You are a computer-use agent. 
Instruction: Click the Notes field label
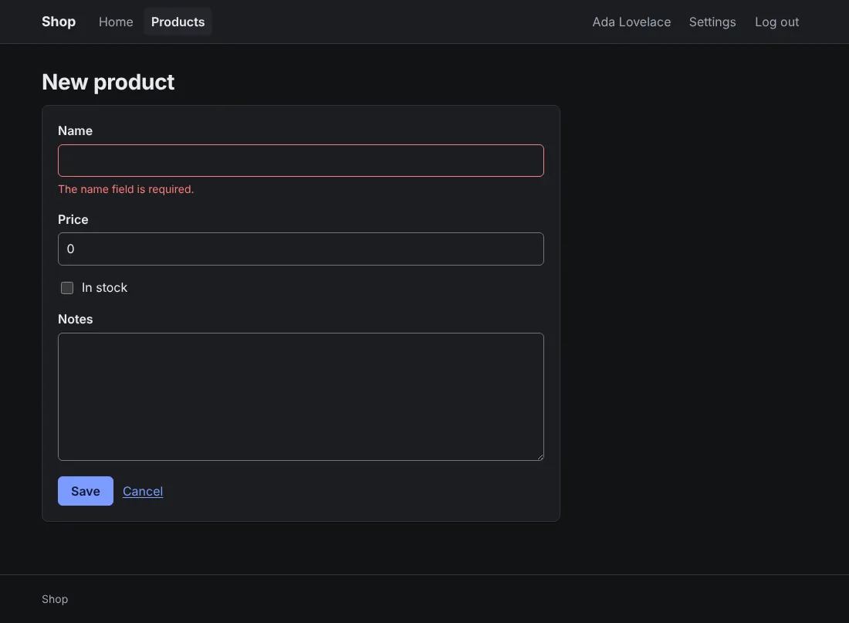tap(76, 319)
